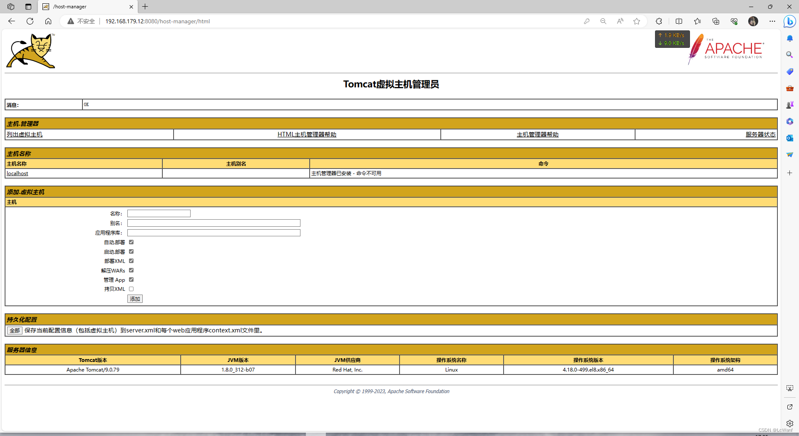Select the 1.8.0_312-b07 JVM version cell

tap(238, 369)
